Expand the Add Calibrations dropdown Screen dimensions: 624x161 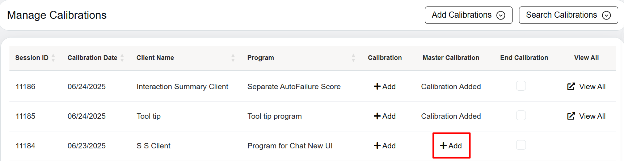[x=468, y=15]
